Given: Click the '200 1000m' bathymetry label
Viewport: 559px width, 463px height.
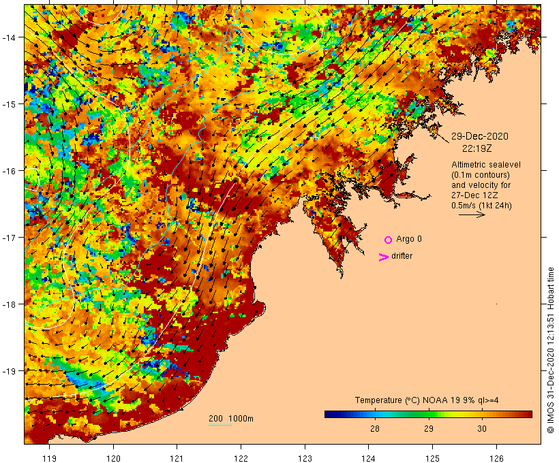Looking at the screenshot, I should pyautogui.click(x=231, y=419).
